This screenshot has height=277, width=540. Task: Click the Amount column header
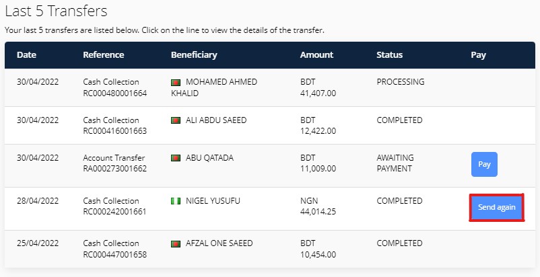[x=317, y=55]
